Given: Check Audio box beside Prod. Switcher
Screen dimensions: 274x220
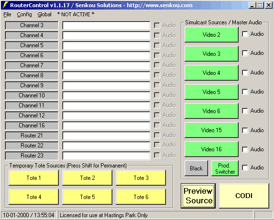Looking at the screenshot, I should tap(245, 168).
